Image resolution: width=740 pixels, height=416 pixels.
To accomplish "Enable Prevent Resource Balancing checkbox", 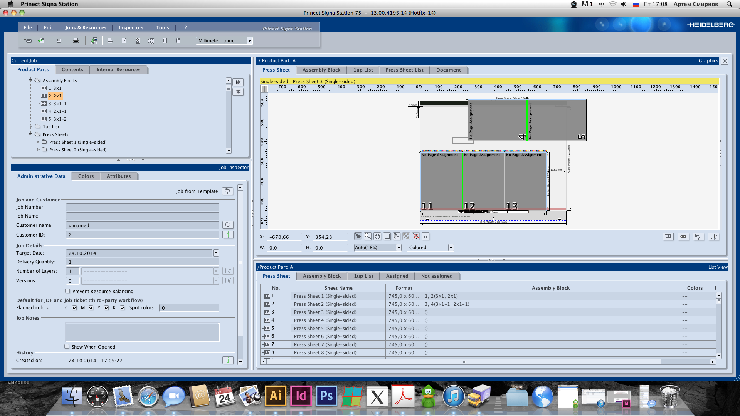I will pyautogui.click(x=67, y=291).
